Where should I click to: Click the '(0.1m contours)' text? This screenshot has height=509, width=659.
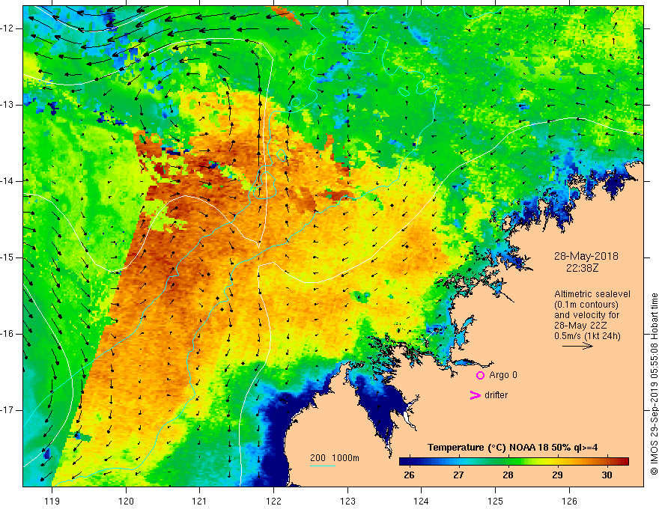pos(586,305)
